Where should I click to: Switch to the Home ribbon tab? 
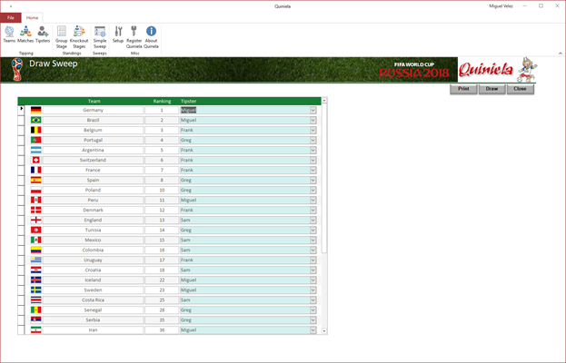tap(32, 17)
